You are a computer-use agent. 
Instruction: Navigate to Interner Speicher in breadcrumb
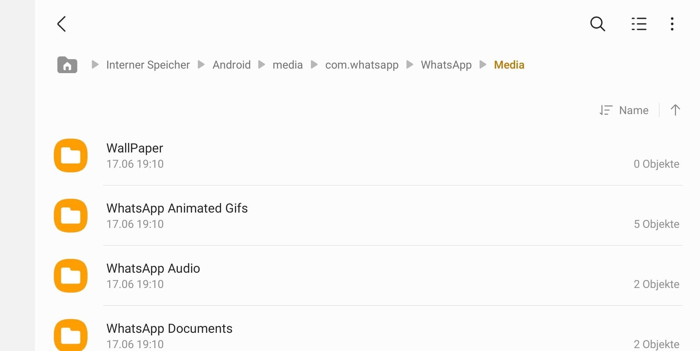(x=148, y=65)
